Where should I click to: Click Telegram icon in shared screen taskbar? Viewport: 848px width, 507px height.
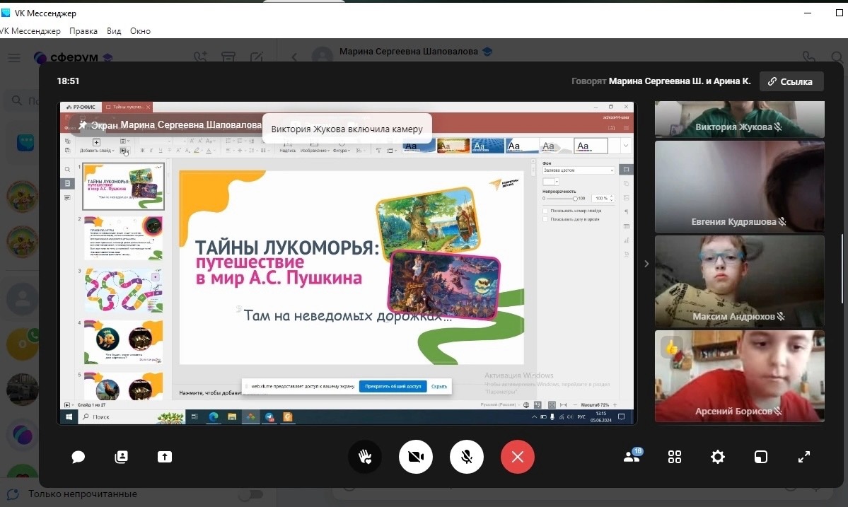pyautogui.click(x=269, y=416)
